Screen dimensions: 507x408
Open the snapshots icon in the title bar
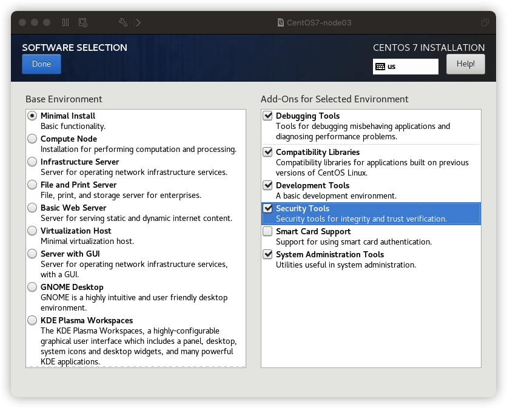82,22
